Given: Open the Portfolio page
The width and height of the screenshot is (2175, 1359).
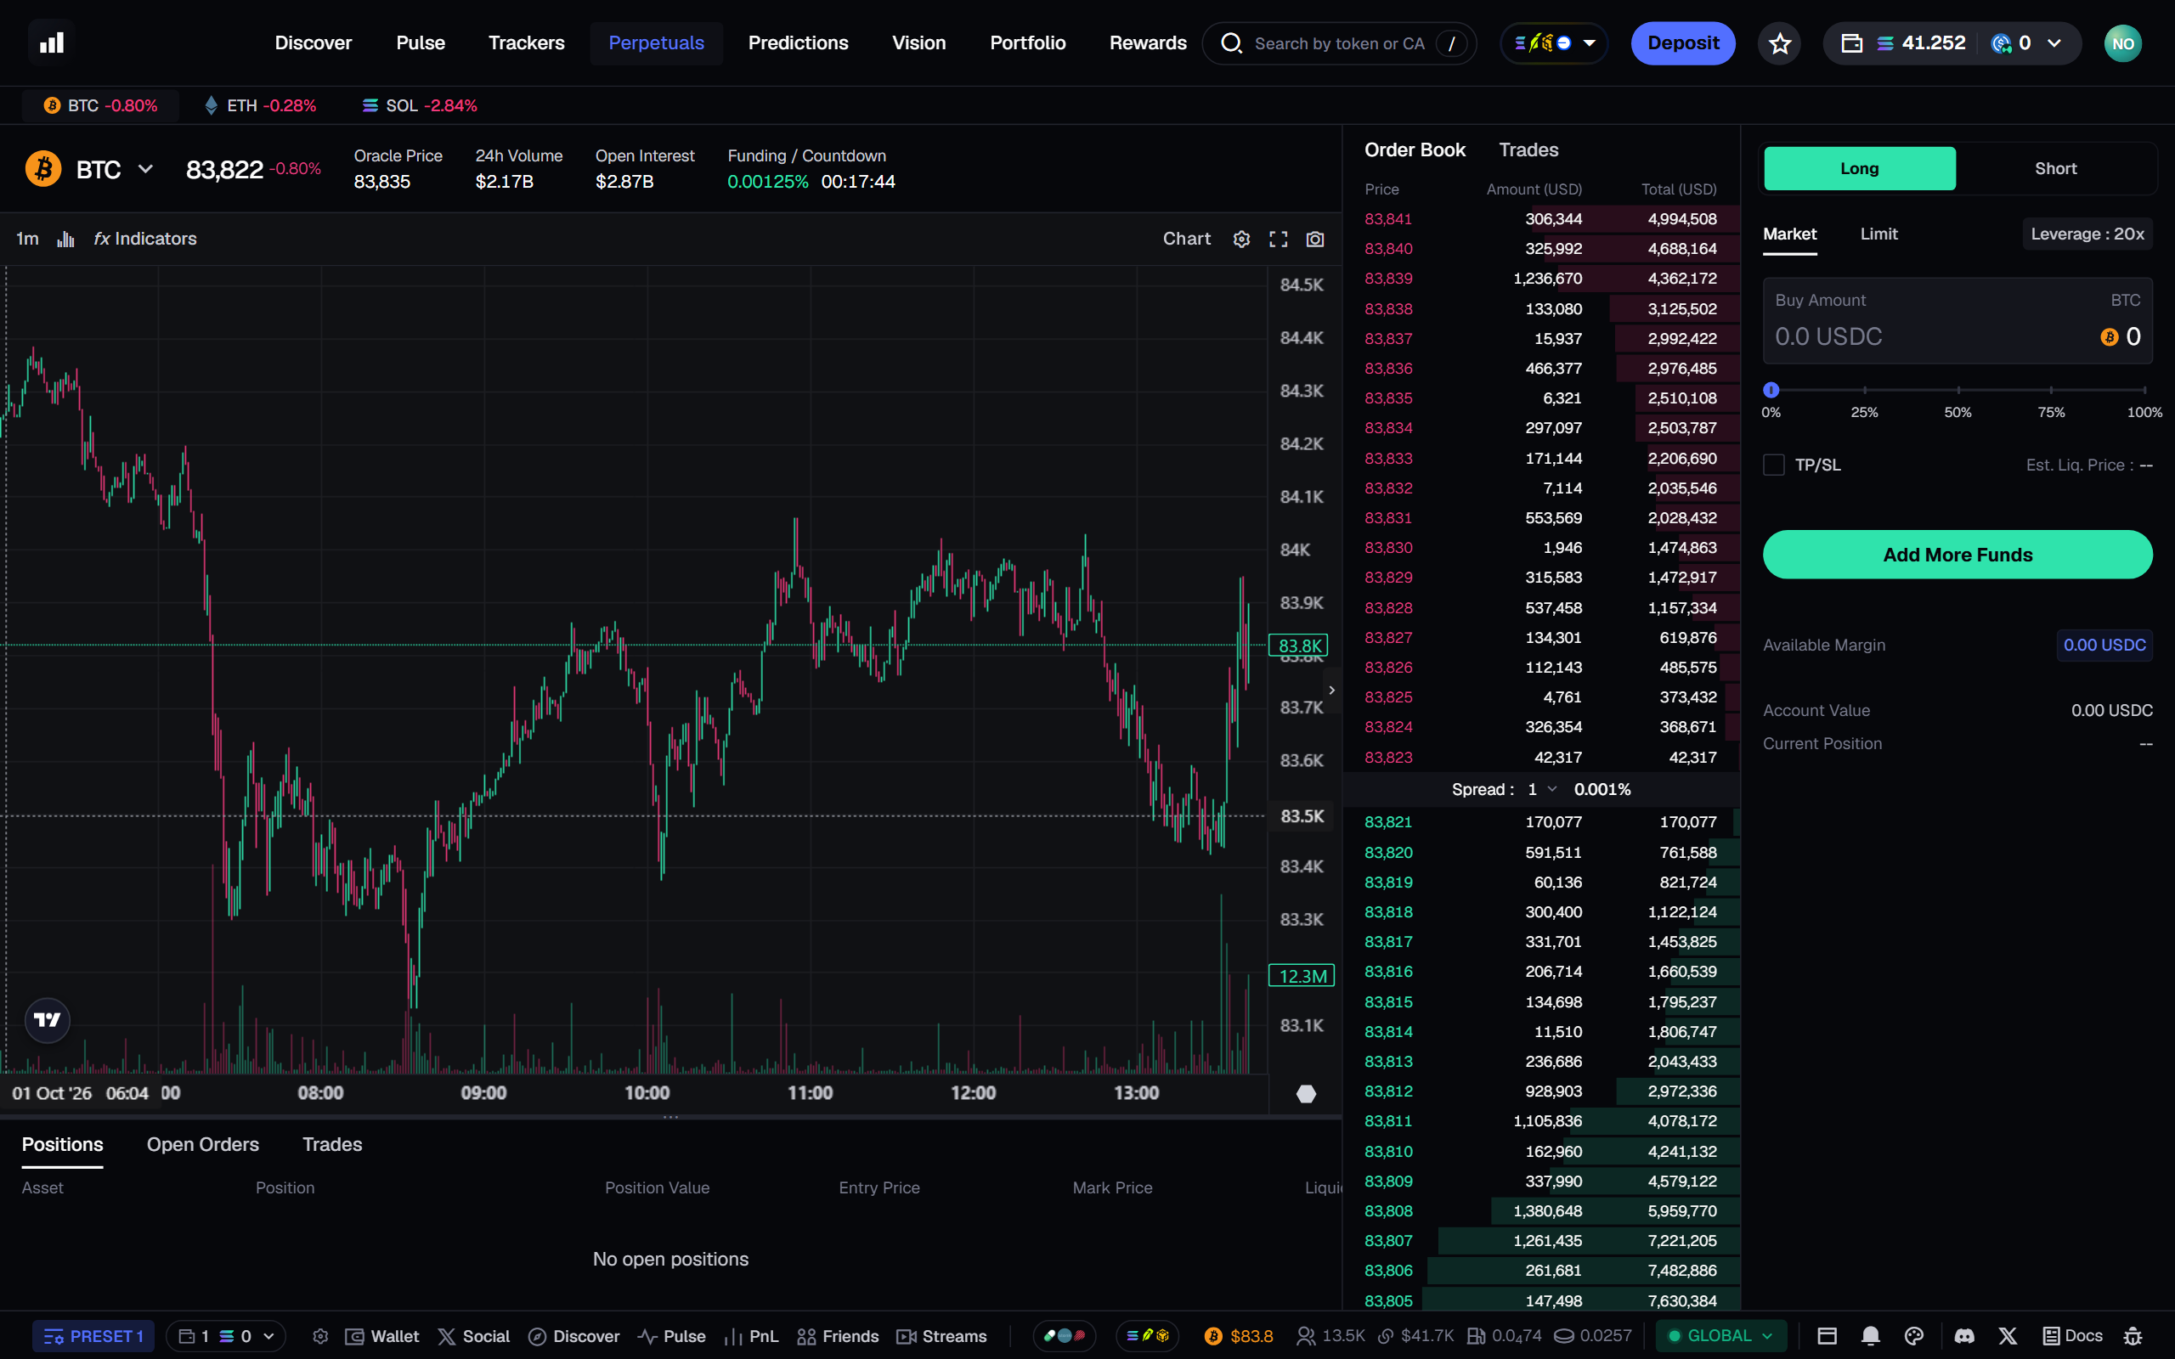Looking at the screenshot, I should (x=1027, y=43).
